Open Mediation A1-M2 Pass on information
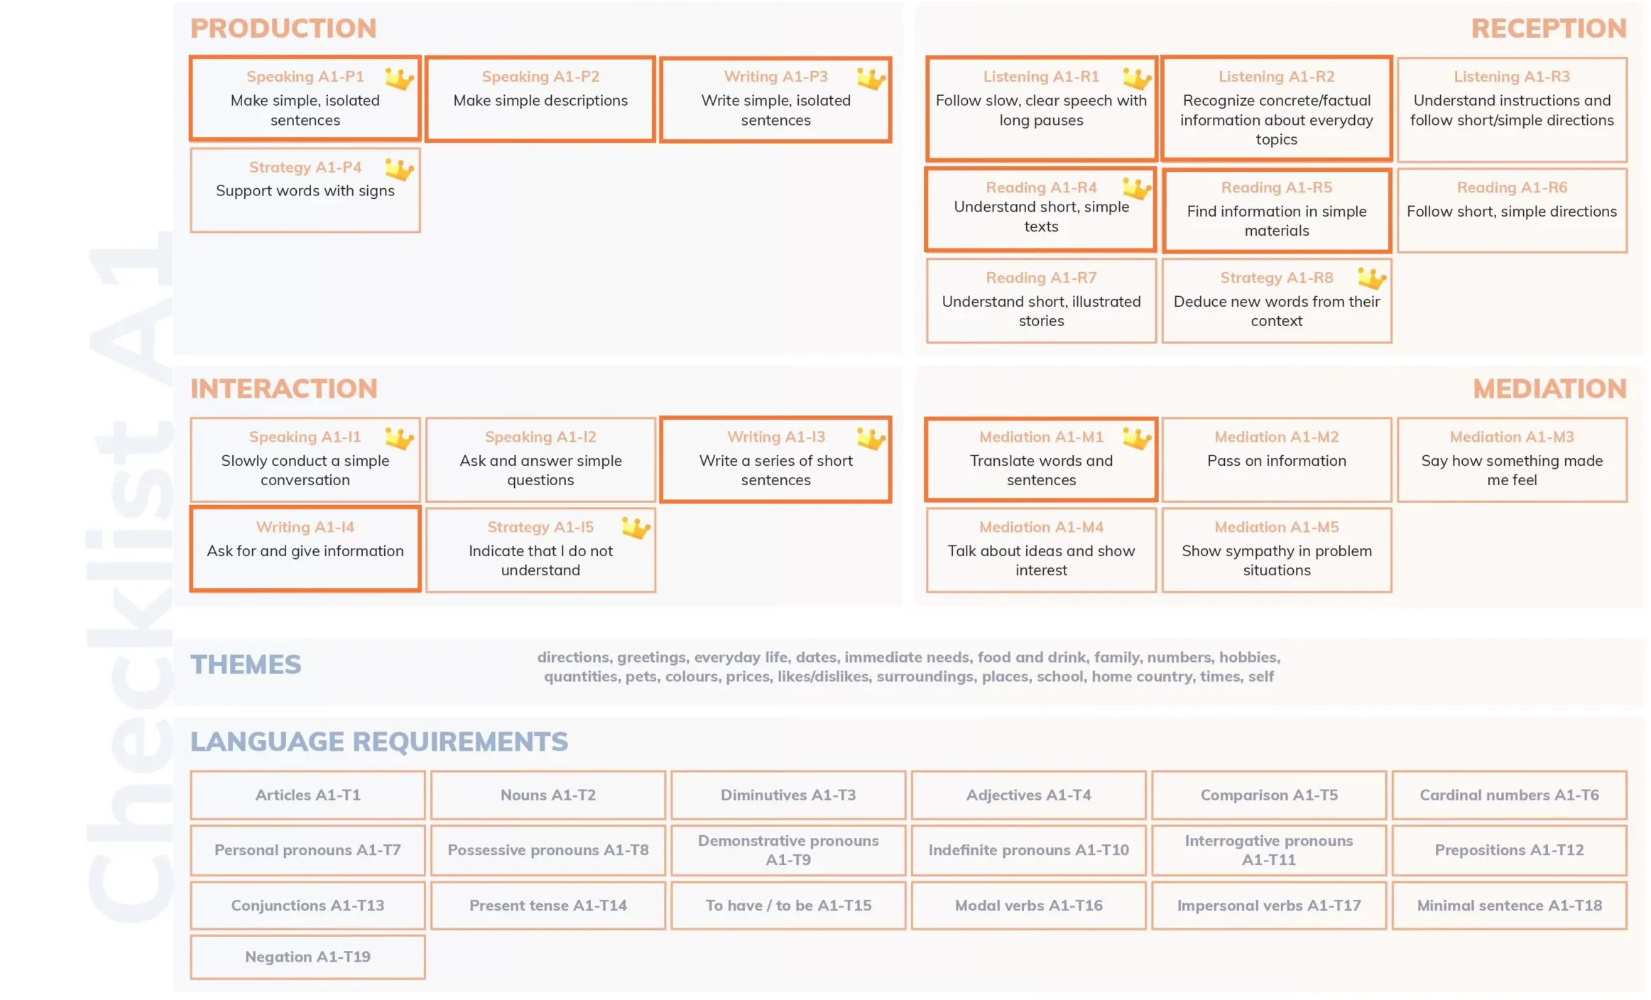The height and width of the screenshot is (1000, 1651). click(1276, 460)
